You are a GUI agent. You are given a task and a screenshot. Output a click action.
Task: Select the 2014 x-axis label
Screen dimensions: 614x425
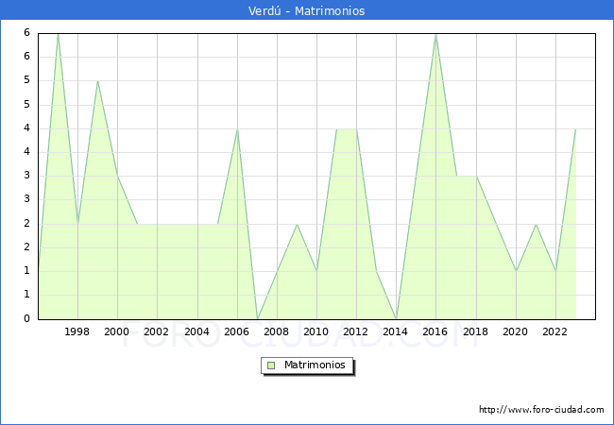click(x=396, y=331)
